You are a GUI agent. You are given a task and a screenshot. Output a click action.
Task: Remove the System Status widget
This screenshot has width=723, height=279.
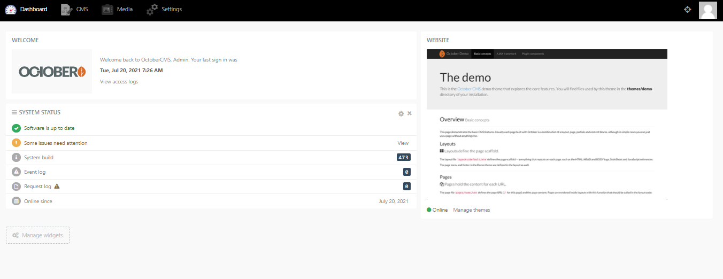click(410, 113)
